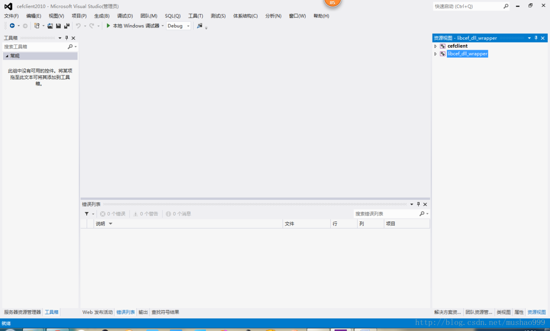The width and height of the screenshot is (550, 331).
Task: Start the 本地 Windows 调试器 debugger
Action: click(133, 26)
